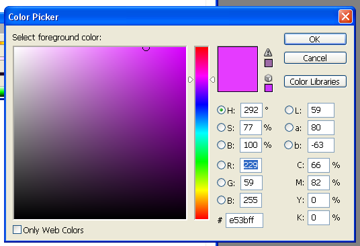This screenshot has height=246, width=360.
Task: Click the K black percentage field
Action: 318,218
